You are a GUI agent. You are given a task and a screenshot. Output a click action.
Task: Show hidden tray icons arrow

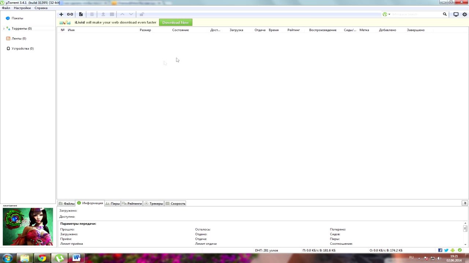(x=419, y=258)
